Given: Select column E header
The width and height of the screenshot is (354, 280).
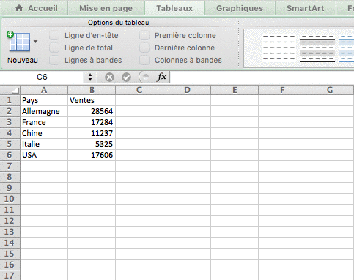Looking at the screenshot, I should 235,90.
